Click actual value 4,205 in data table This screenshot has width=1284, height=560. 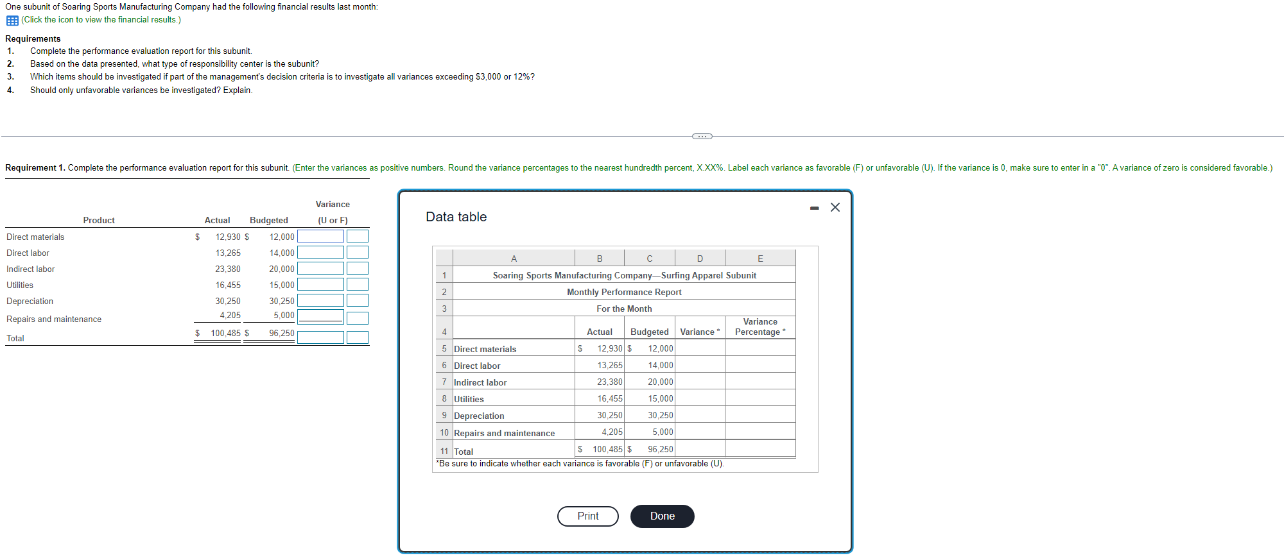[x=612, y=432]
